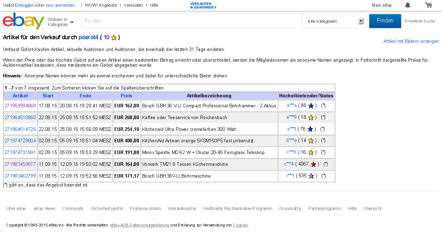Screen dimensions: 442x245
Task: Open Über eBay footer link
Action: pyautogui.click(x=16, y=209)
